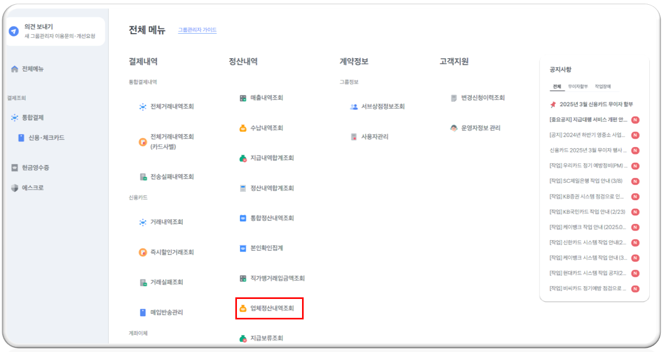Screen dimensions: 664x352
Task: Click the home icon next to 전체메뉴
Action: click(x=15, y=69)
